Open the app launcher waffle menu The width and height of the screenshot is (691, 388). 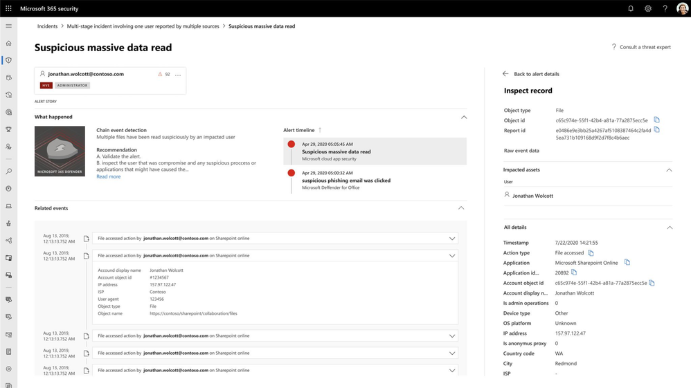click(x=8, y=9)
